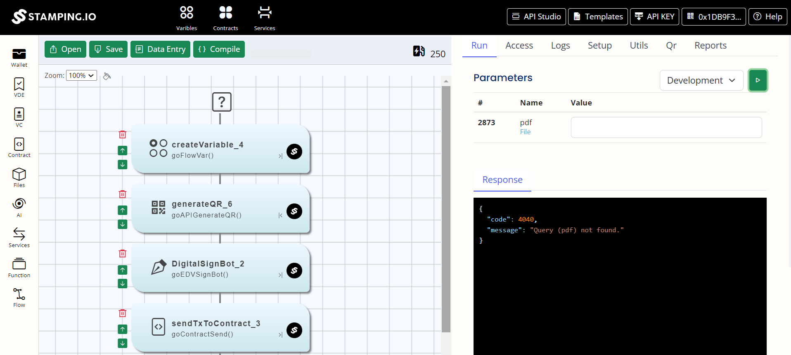Expand the Development environment dropdown
The width and height of the screenshot is (791, 355).
(x=701, y=80)
